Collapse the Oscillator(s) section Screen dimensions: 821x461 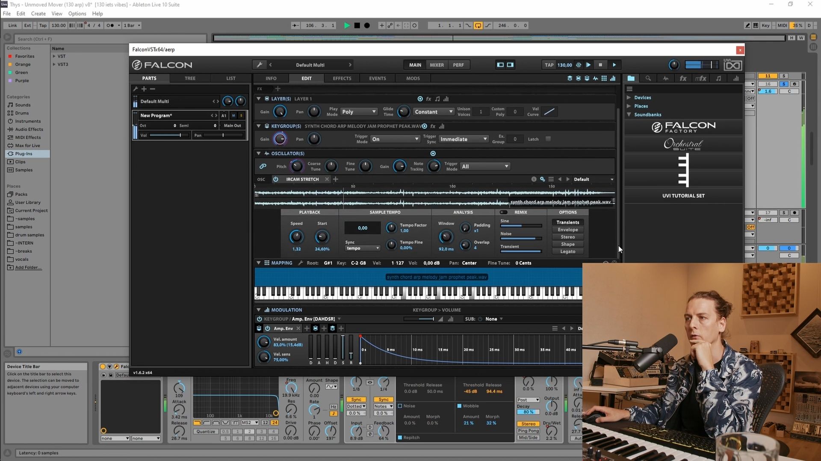point(258,154)
